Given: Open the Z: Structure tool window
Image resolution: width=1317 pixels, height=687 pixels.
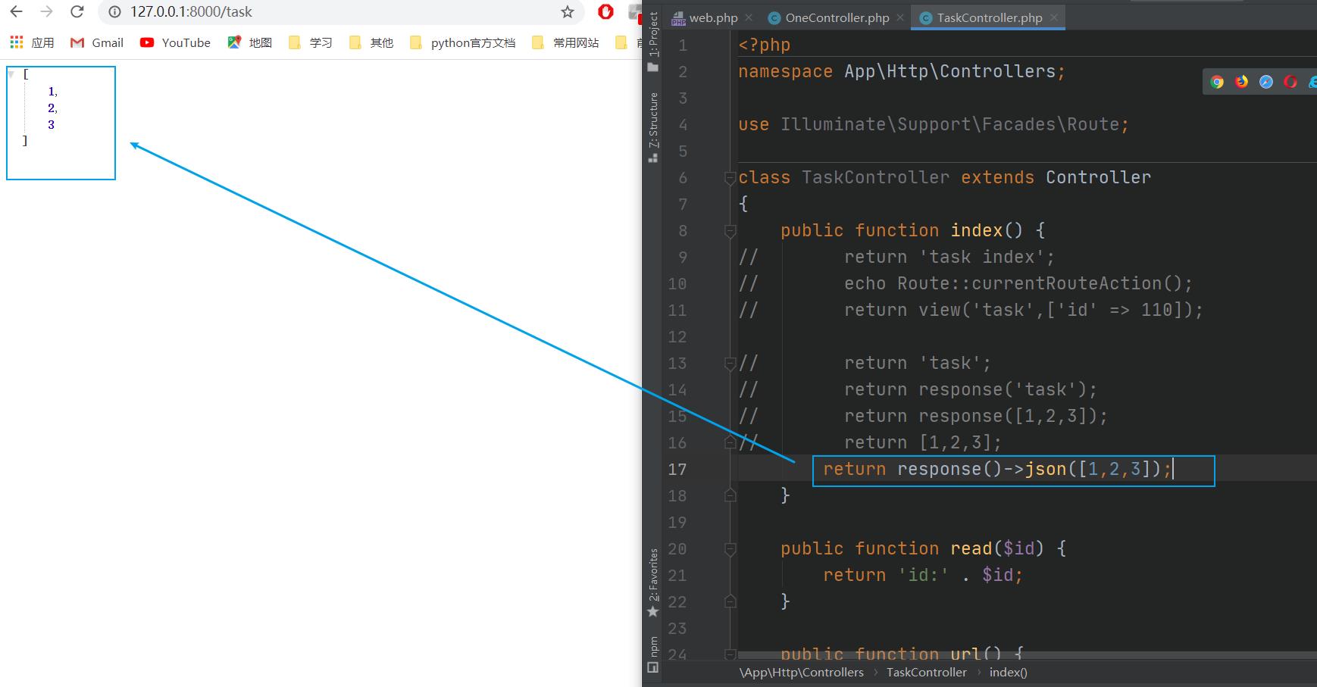Looking at the screenshot, I should pos(653,127).
